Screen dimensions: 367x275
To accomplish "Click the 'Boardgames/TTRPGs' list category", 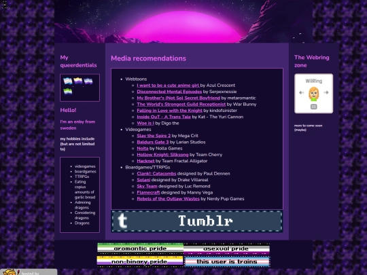I will pos(147,168).
